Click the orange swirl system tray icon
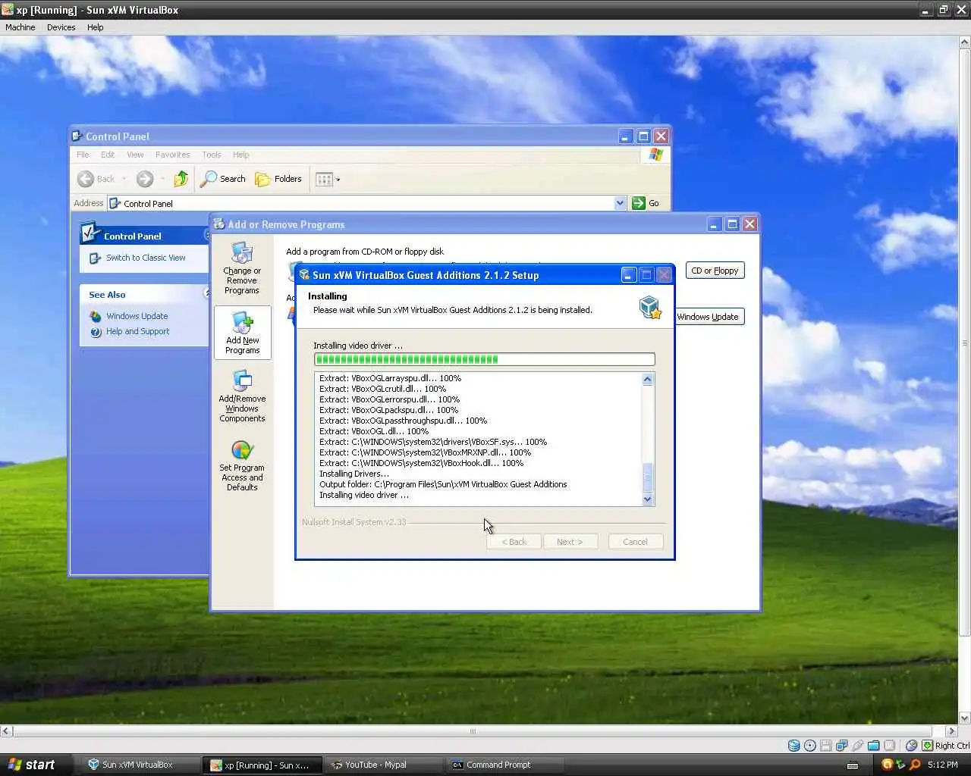This screenshot has width=971, height=776. pyautogui.click(x=887, y=765)
